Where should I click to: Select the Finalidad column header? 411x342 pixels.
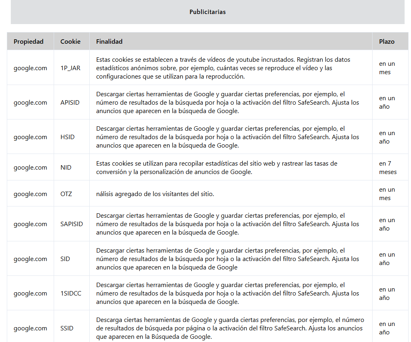pos(109,42)
